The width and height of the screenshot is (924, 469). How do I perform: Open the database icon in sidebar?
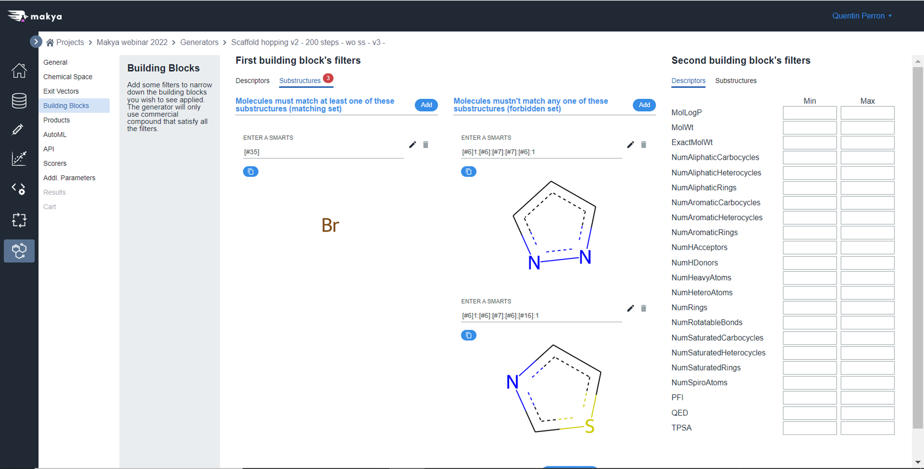coord(19,101)
